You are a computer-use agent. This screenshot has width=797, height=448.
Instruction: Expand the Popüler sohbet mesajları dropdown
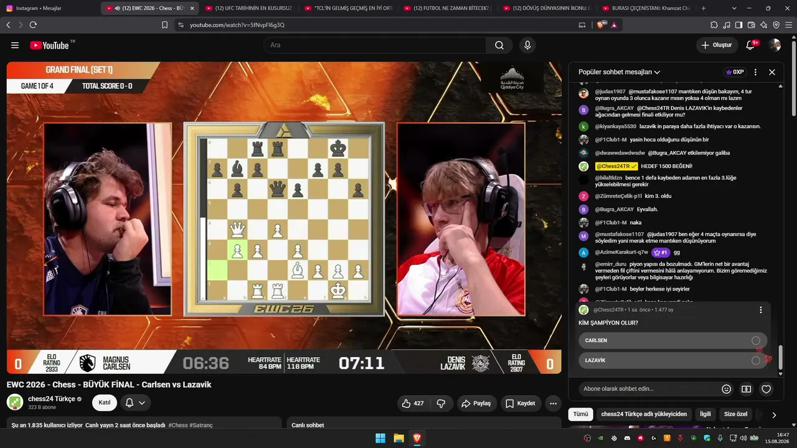[619, 72]
